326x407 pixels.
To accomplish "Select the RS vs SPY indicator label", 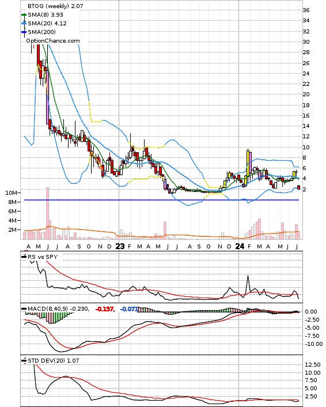I will pyautogui.click(x=43, y=257).
